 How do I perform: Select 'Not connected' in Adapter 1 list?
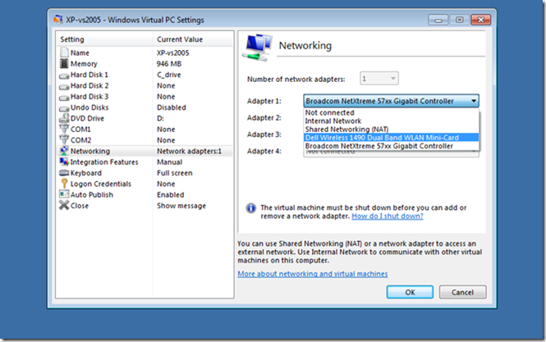point(391,112)
